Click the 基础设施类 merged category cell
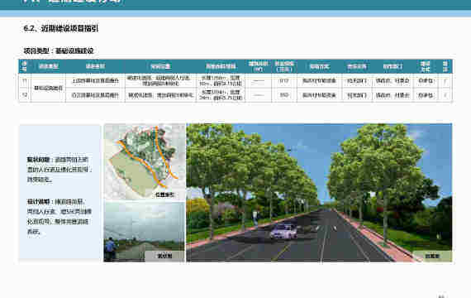471x298 pixels. [x=48, y=88]
